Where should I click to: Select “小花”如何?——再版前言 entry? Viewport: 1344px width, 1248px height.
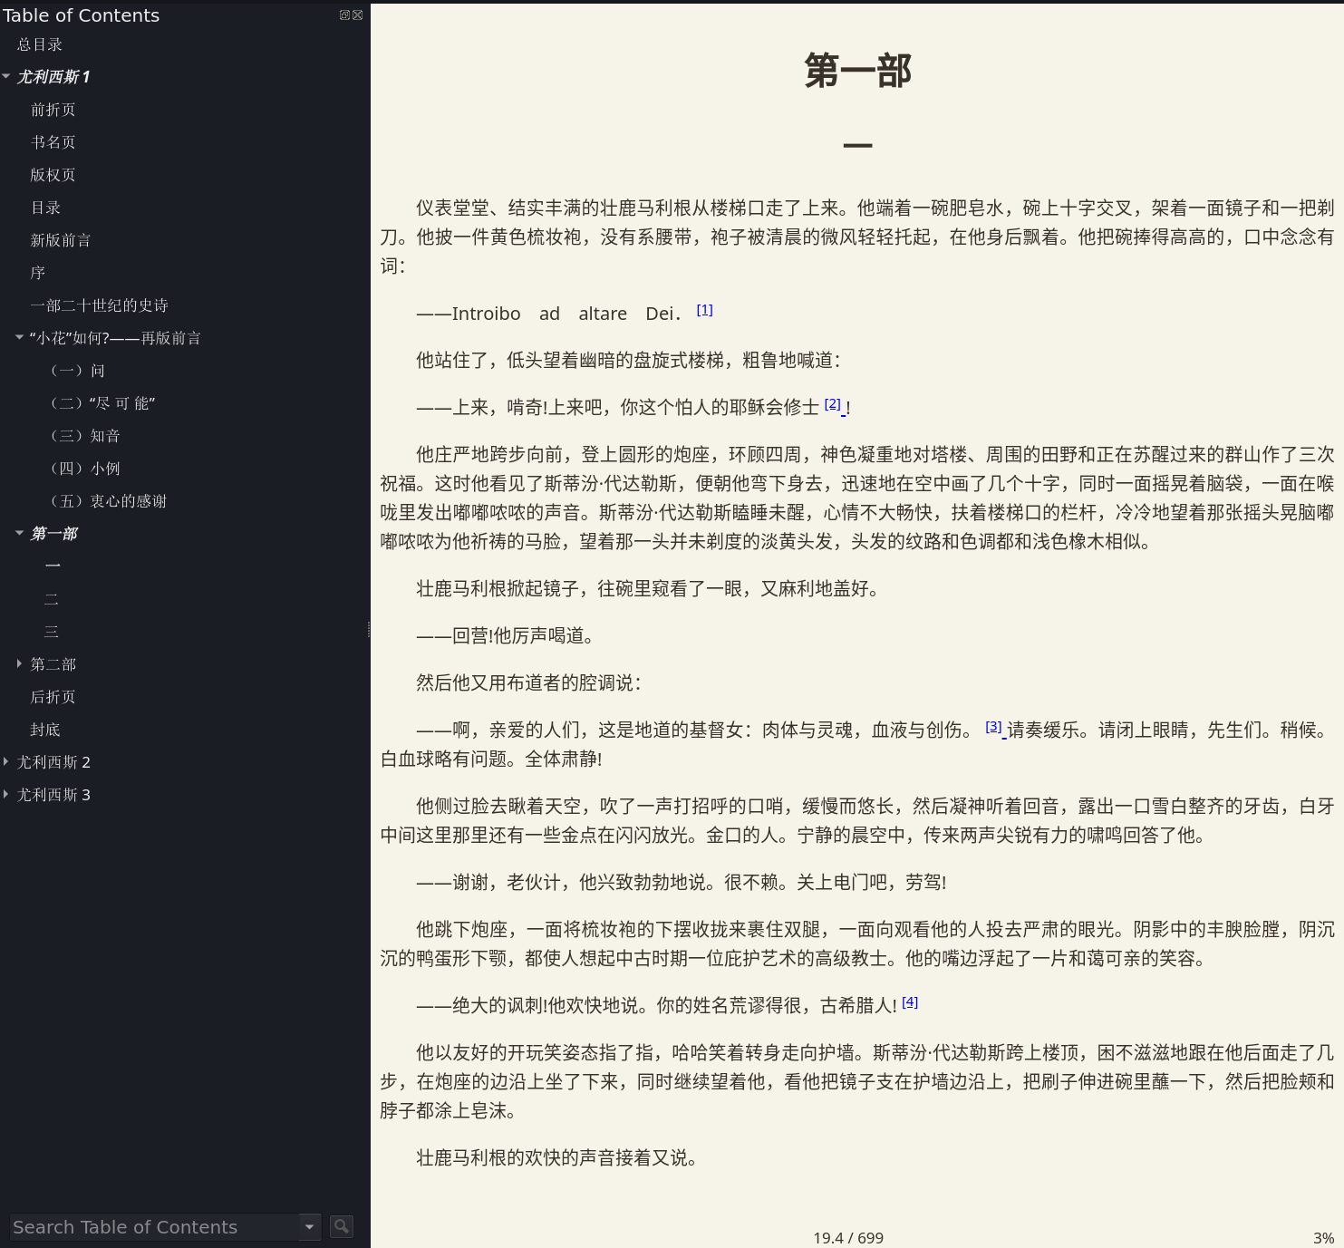(115, 338)
